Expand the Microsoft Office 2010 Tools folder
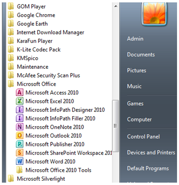The width and height of the screenshot is (179, 185). coord(54,170)
